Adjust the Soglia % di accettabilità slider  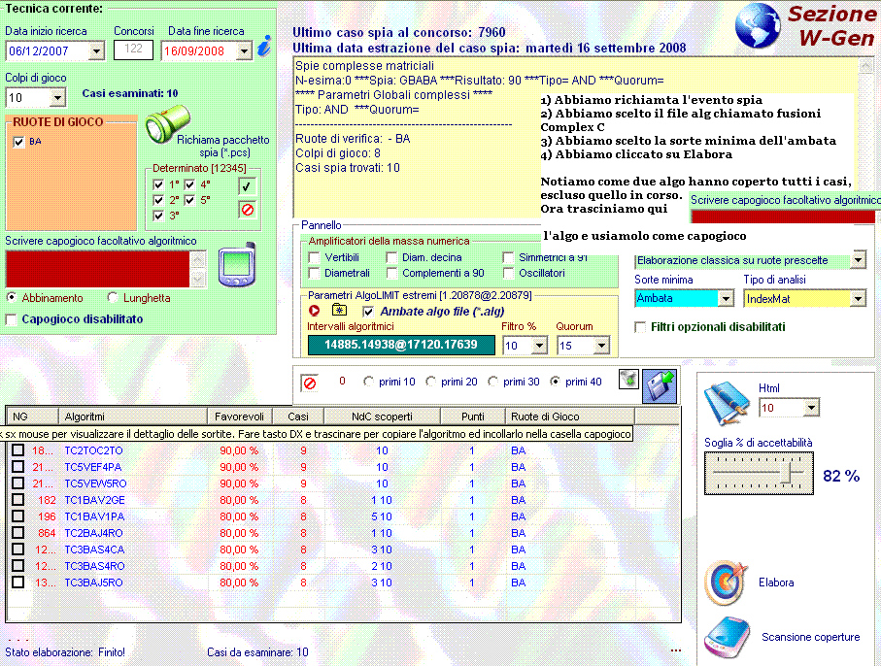tap(795, 473)
